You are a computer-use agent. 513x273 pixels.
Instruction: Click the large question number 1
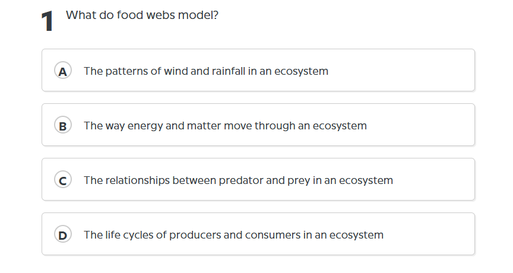coord(47,22)
